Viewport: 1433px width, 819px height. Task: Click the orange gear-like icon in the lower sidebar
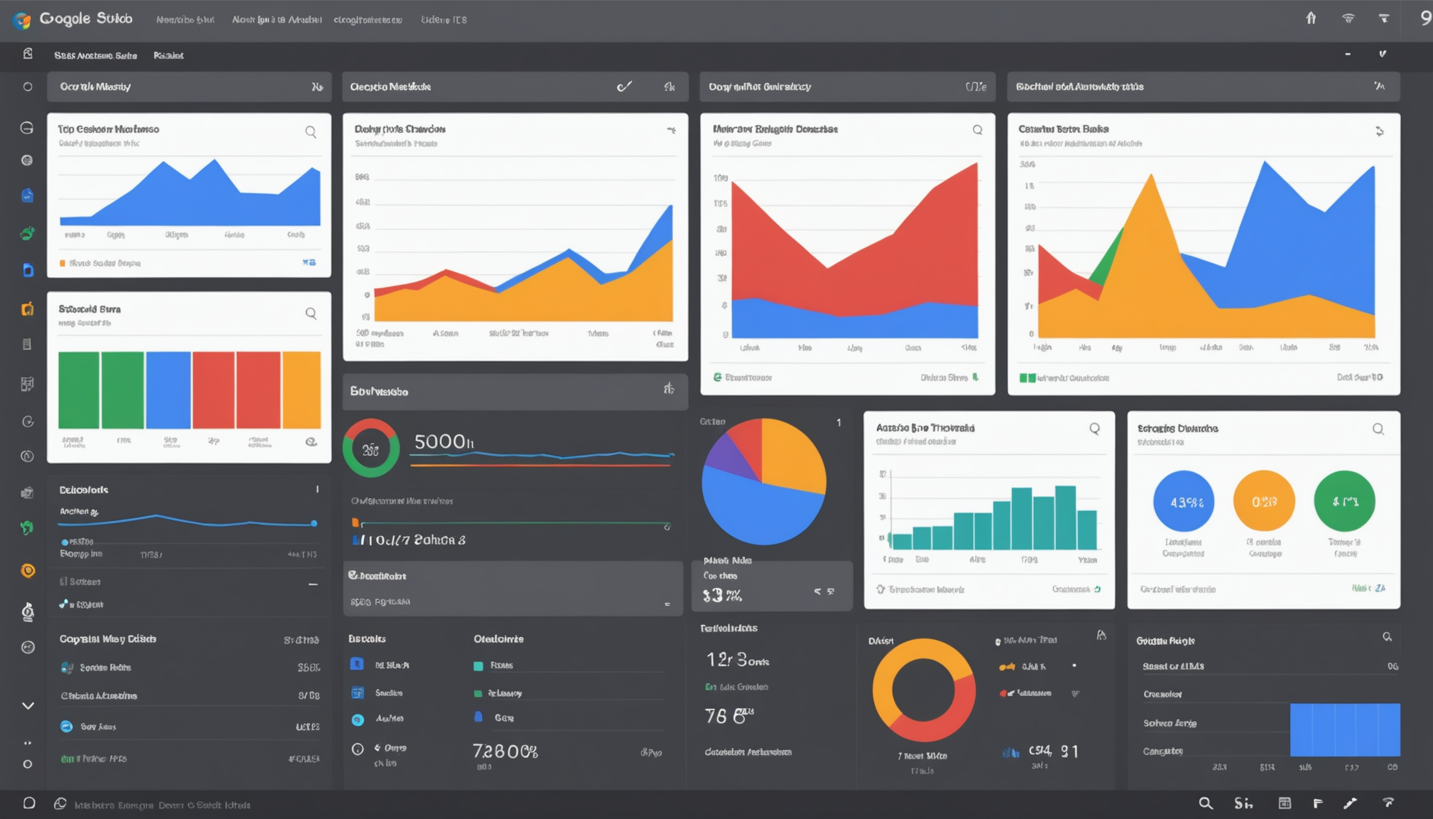[x=27, y=571]
